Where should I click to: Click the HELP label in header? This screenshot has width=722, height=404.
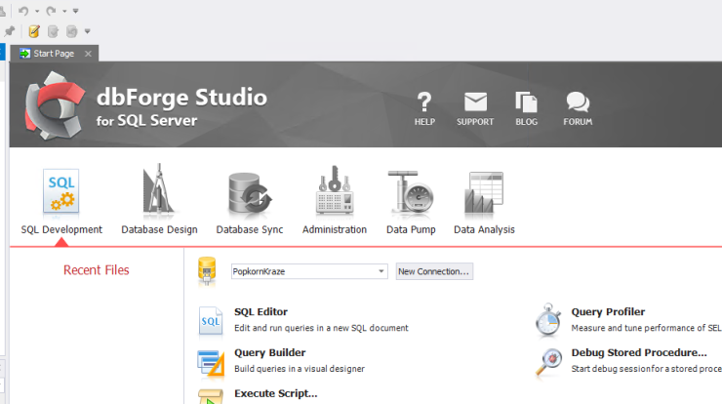[x=424, y=122]
